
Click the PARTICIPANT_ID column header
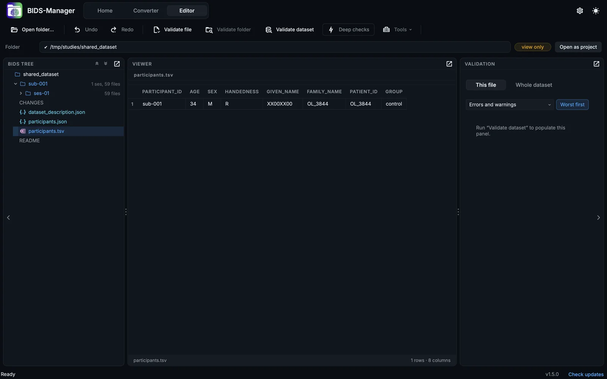pos(162,92)
